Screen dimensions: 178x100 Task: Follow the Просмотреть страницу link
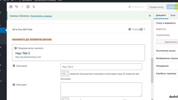[41, 16]
